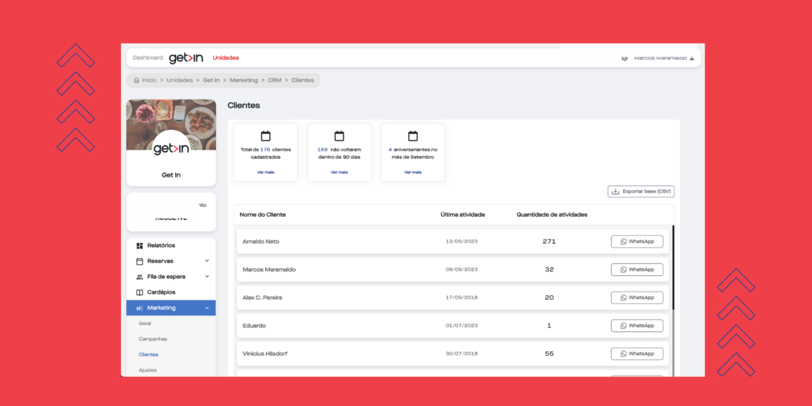812x406 pixels.
Task: Click the Marketing megaphone icon
Action: pos(139,308)
